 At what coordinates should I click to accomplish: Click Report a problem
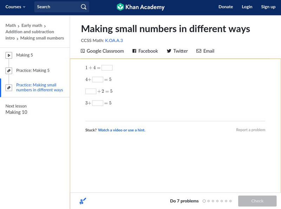click(x=251, y=130)
